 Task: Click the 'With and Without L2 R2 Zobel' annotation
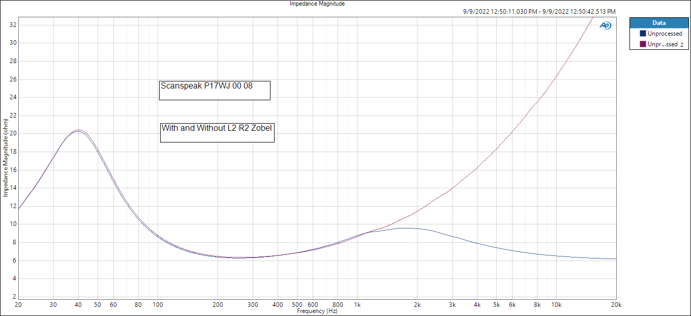coord(217,132)
